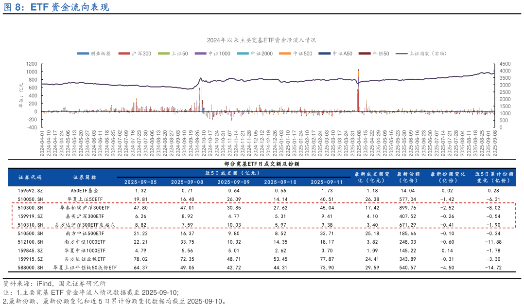Click the 2024-10-10 date axis label

[x=204, y=142]
